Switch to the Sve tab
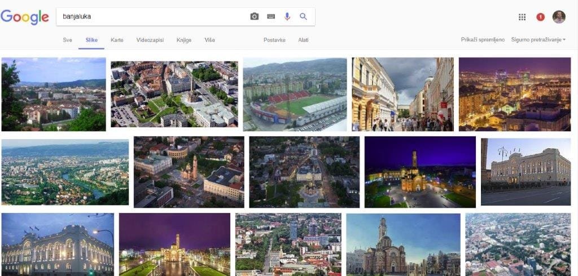 pyautogui.click(x=67, y=40)
